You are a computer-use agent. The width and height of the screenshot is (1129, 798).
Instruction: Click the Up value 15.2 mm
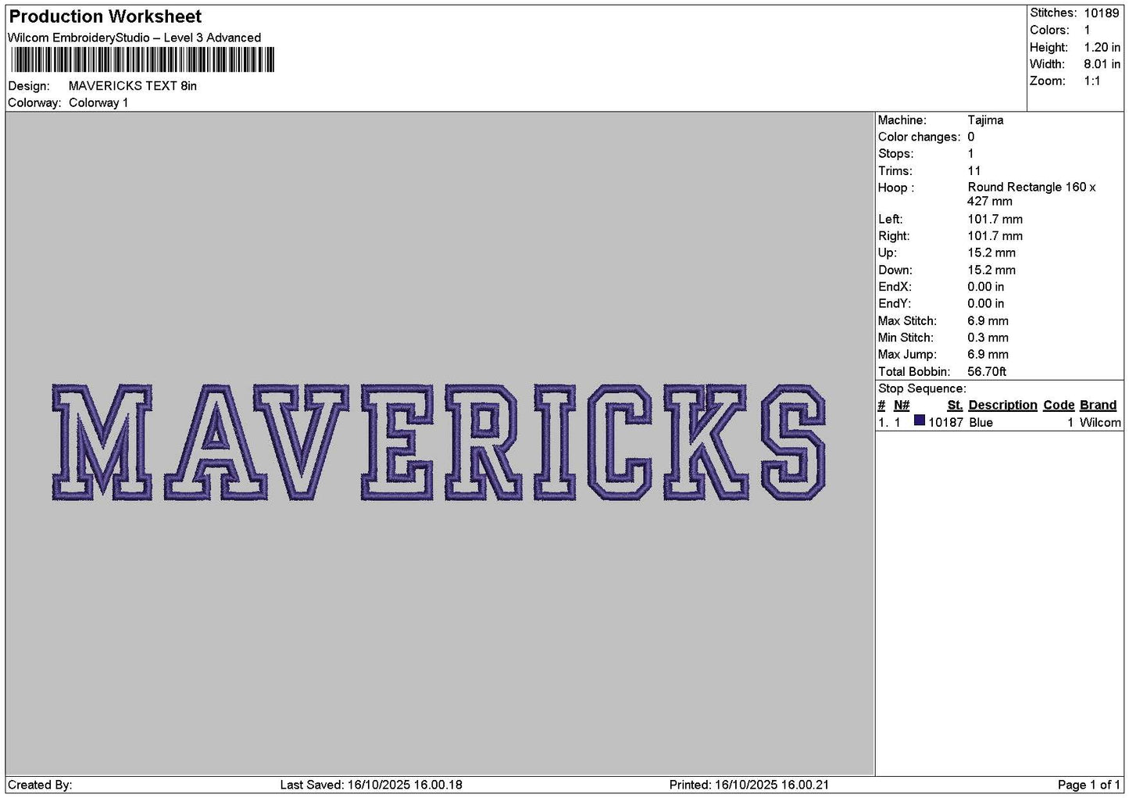pos(991,253)
